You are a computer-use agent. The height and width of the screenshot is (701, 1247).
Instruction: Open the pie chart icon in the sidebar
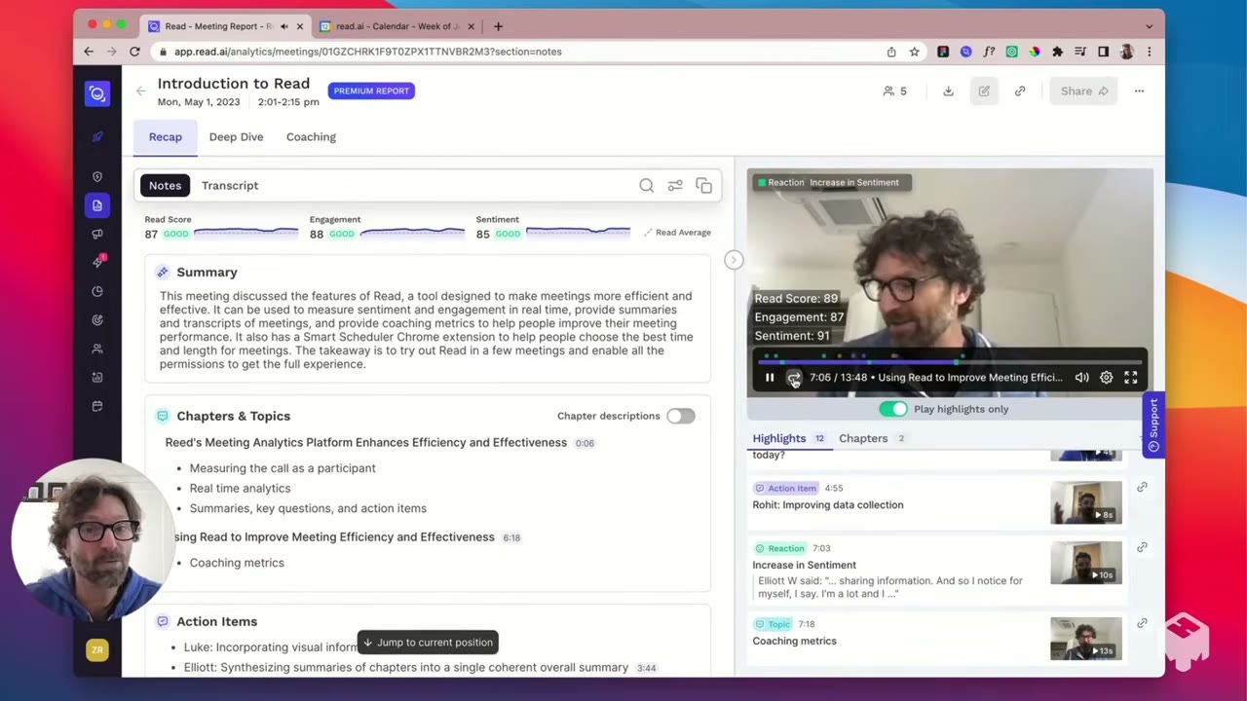pos(96,291)
